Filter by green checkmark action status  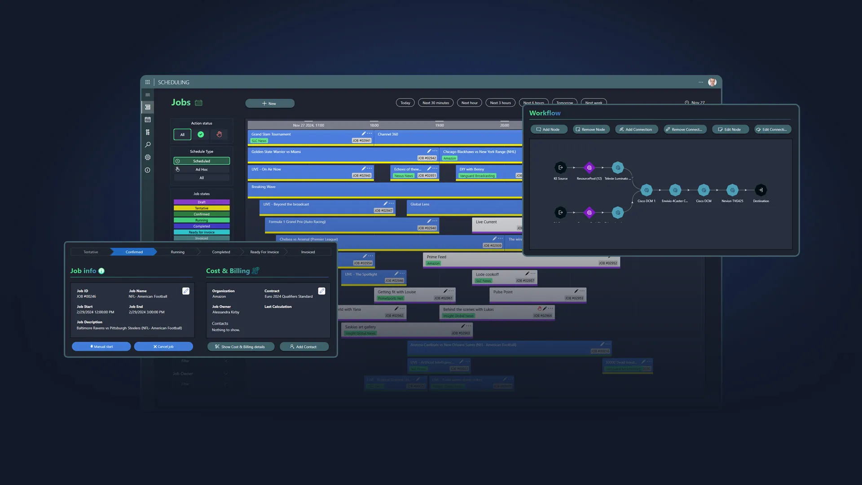201,134
